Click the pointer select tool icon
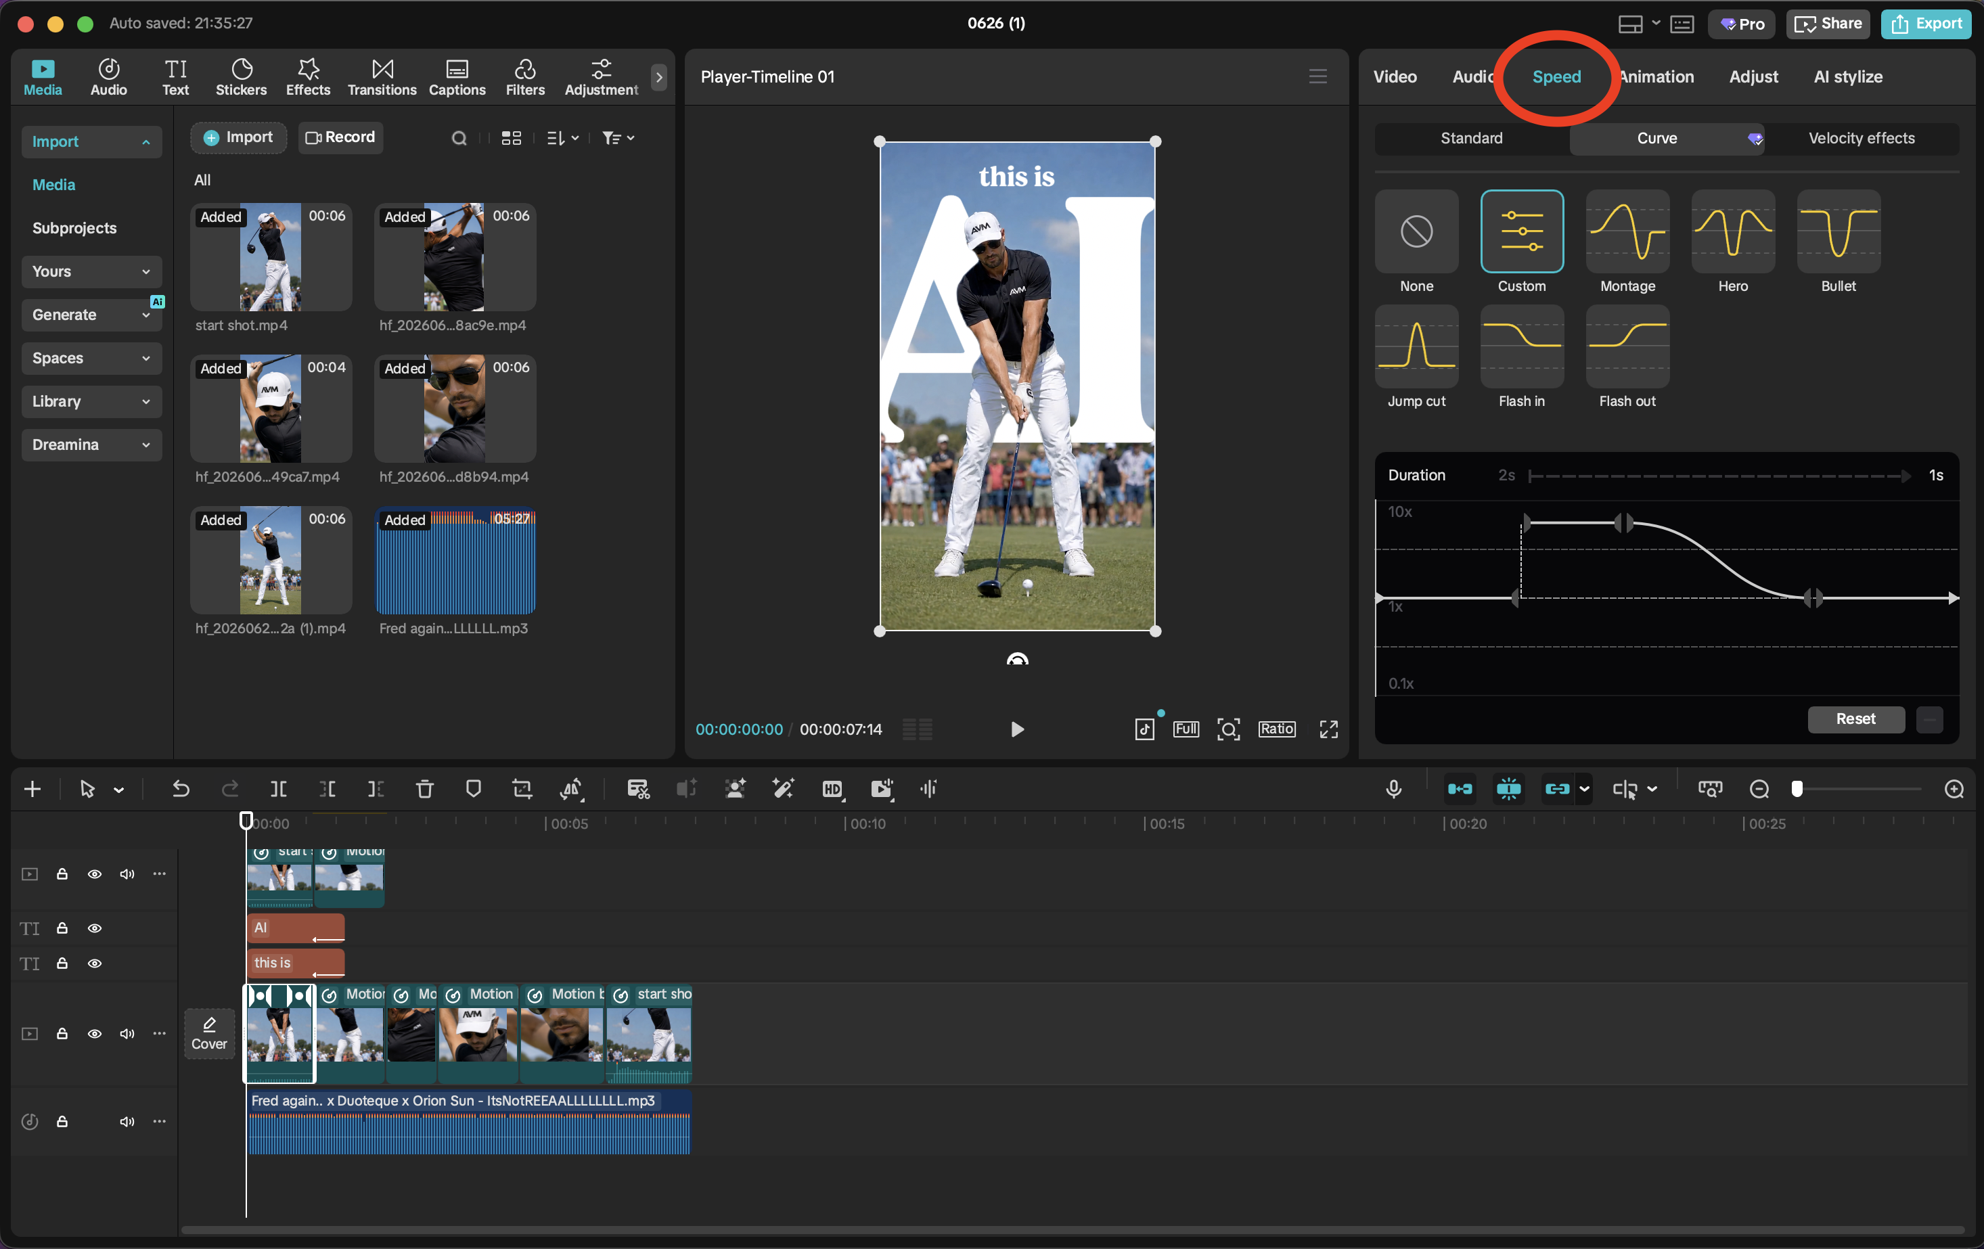 87,790
